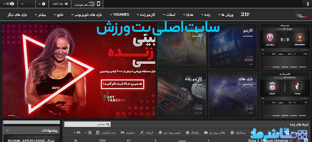Select third slide indicator in Liverpool card
This screenshot has height=142, width=312.
[x=285, y=116]
